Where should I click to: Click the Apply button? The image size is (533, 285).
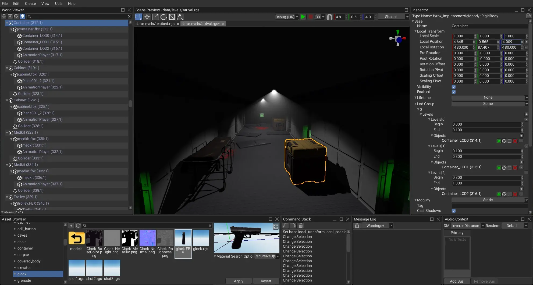239,281
